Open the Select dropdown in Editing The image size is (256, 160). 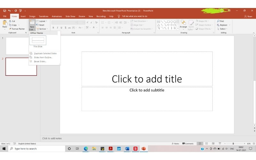pyautogui.click(x=222, y=29)
